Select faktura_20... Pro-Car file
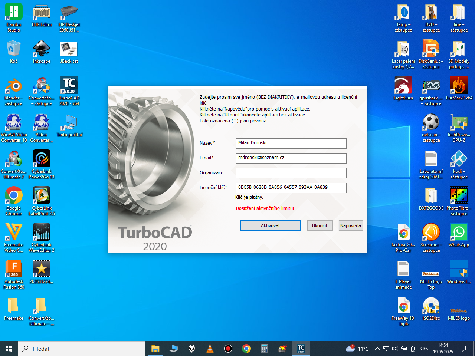The image size is (475, 356). pyautogui.click(x=403, y=238)
